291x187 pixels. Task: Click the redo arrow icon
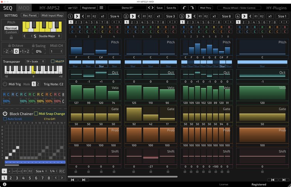(192, 8)
